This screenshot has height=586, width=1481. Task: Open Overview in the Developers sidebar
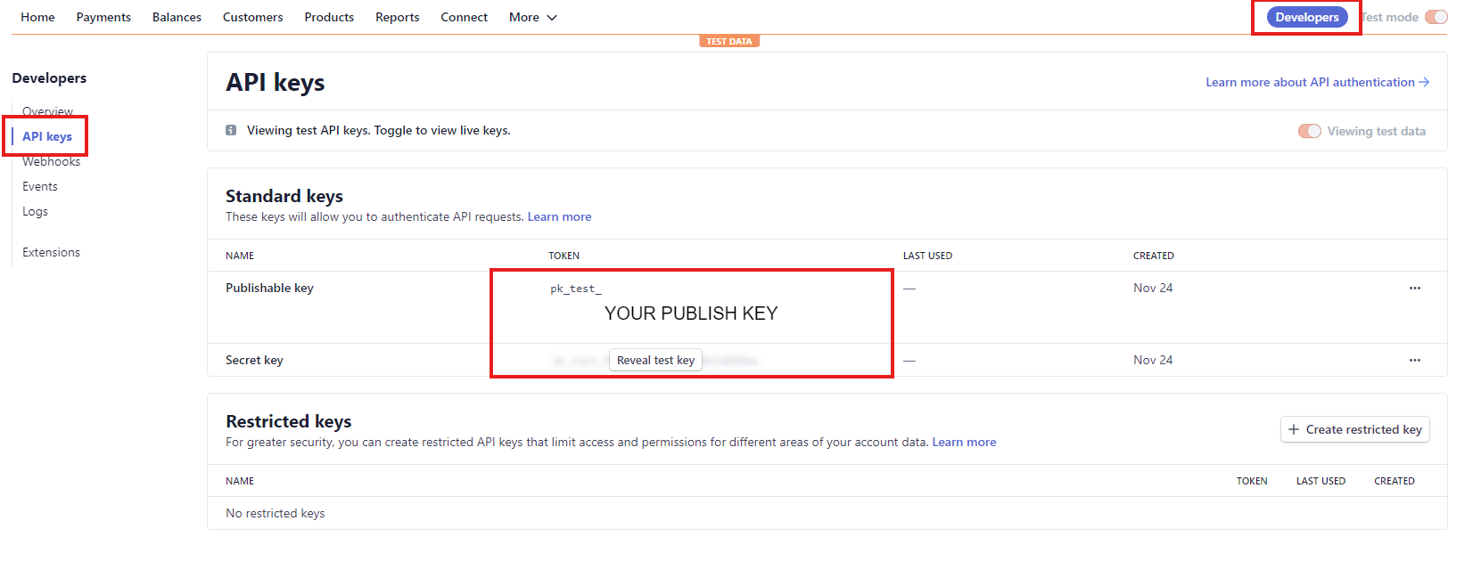pyautogui.click(x=48, y=111)
